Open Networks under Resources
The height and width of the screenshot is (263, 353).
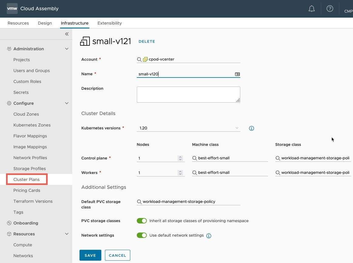[23, 256]
